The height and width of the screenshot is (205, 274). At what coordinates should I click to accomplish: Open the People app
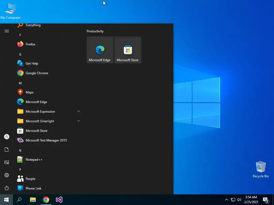coord(48,179)
